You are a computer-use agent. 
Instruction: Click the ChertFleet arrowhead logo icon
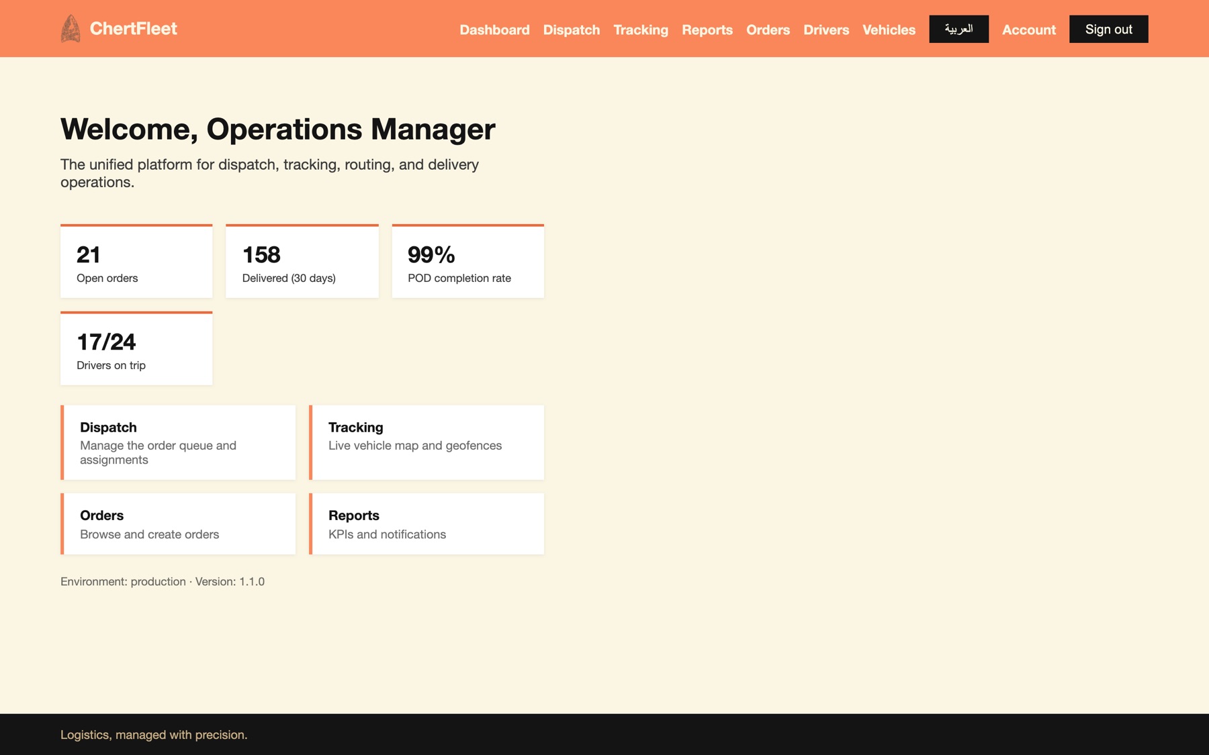pyautogui.click(x=71, y=29)
